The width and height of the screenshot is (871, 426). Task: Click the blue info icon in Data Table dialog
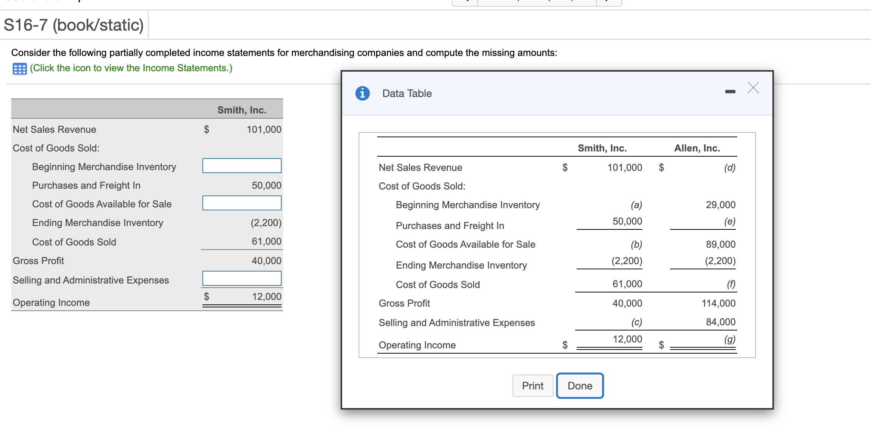click(x=362, y=93)
